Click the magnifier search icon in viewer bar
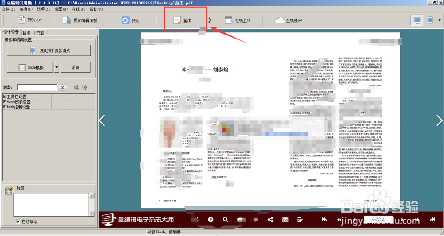This screenshot has width=444, height=236. pos(226,219)
